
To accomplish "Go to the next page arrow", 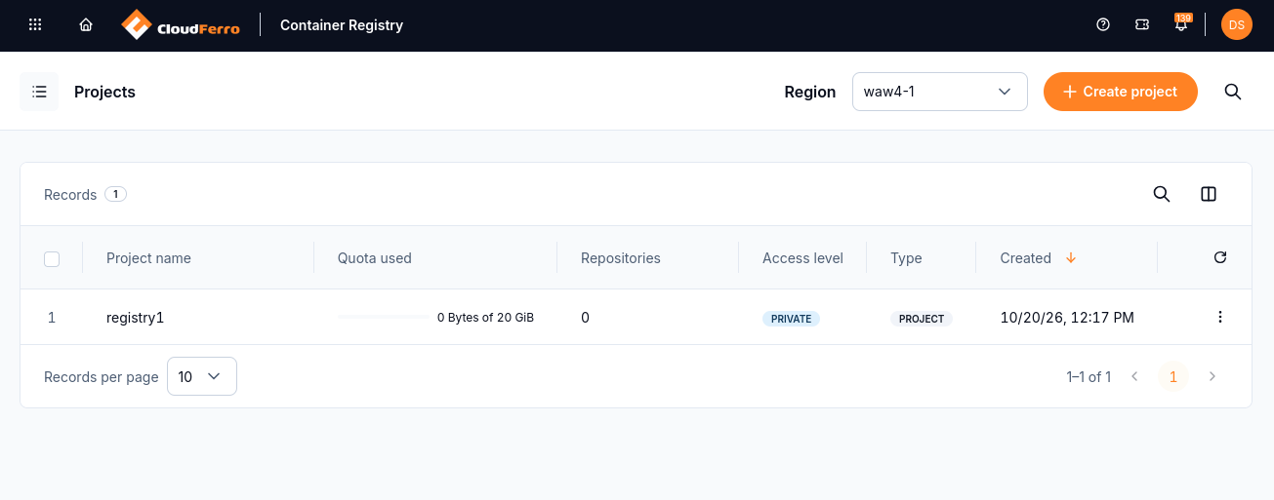I will pyautogui.click(x=1212, y=376).
